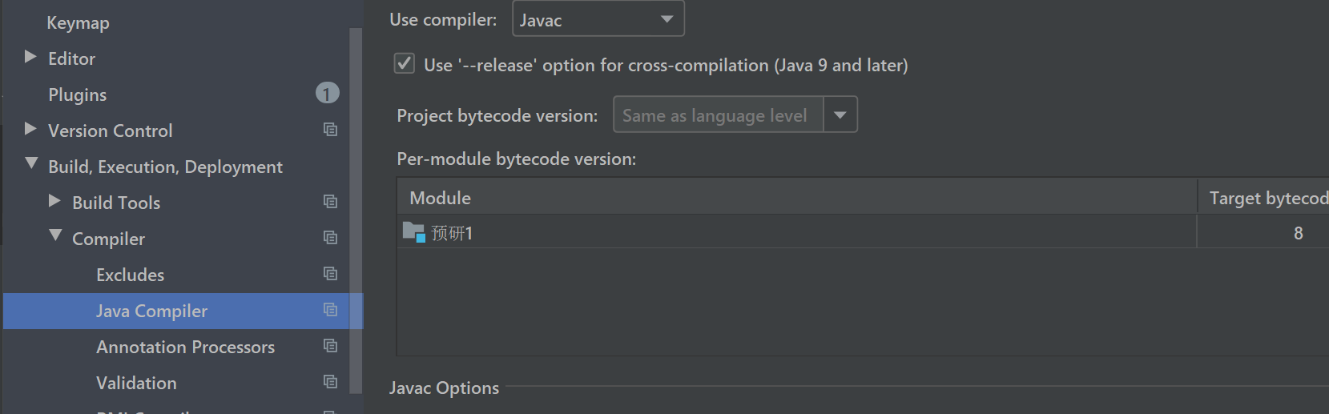
Task: Click the Plugins update count badge
Action: click(x=327, y=94)
